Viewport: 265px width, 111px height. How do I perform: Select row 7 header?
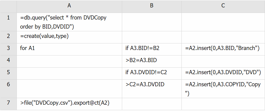pyautogui.click(x=8, y=104)
